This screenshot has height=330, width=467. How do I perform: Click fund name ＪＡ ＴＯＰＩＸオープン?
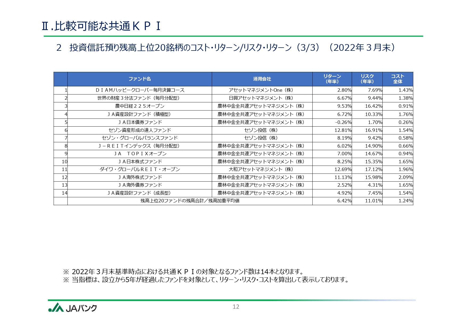click(x=140, y=154)
